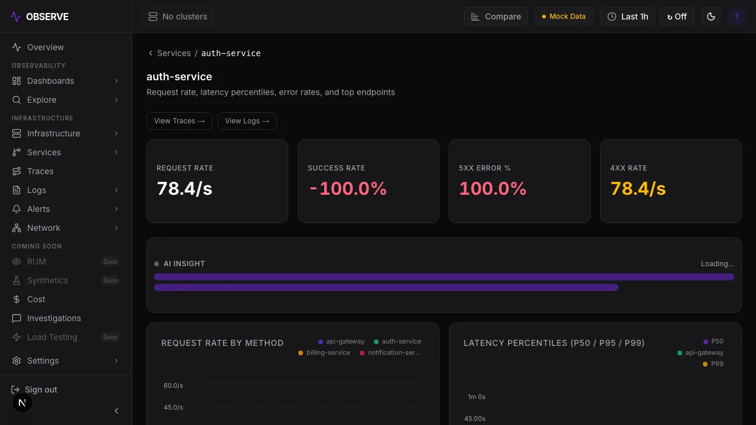Click the No clusters server icon

pyautogui.click(x=153, y=17)
